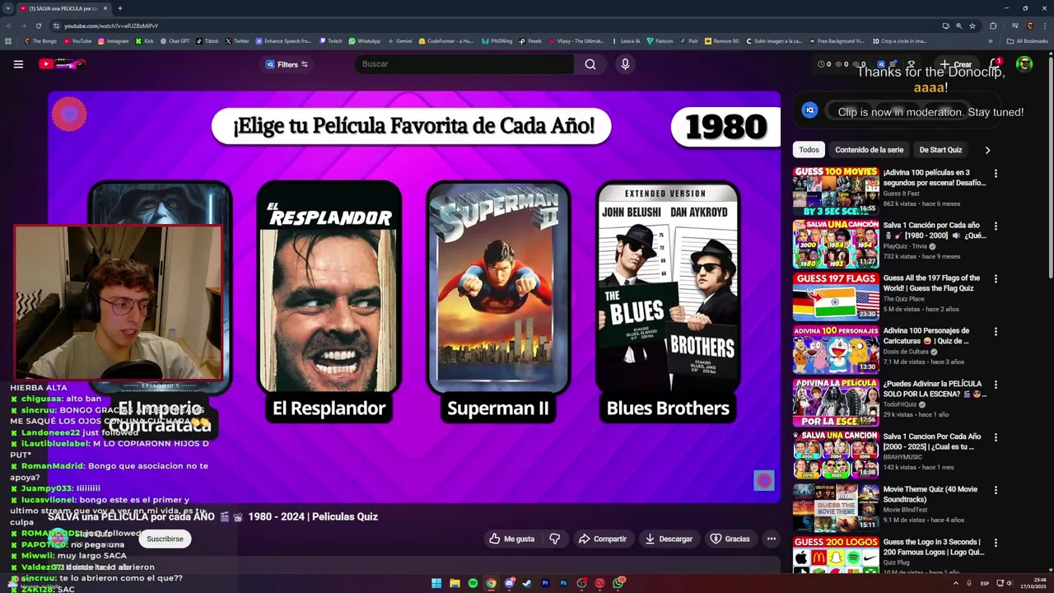Expand more chips with right arrow

(987, 150)
